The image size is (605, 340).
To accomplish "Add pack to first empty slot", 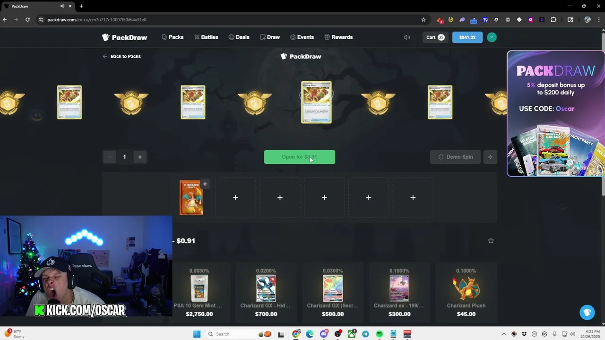I will pyautogui.click(x=235, y=197).
